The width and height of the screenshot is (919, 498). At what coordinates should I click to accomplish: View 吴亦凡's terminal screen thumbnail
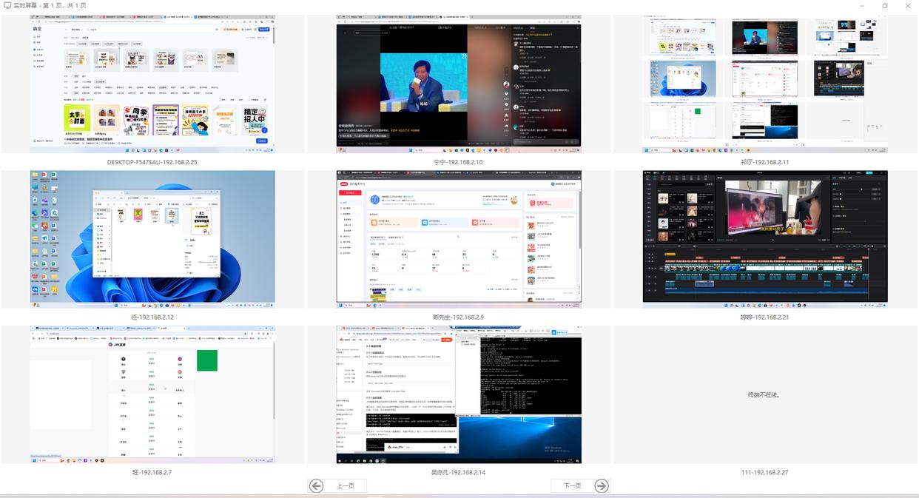point(459,394)
